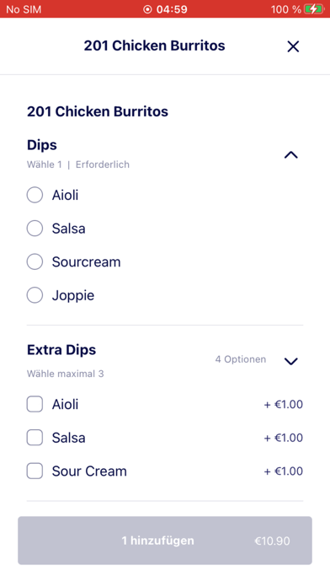Tap the extra Aioli + €1.00 price
This screenshot has width=330, height=587.
click(x=284, y=404)
